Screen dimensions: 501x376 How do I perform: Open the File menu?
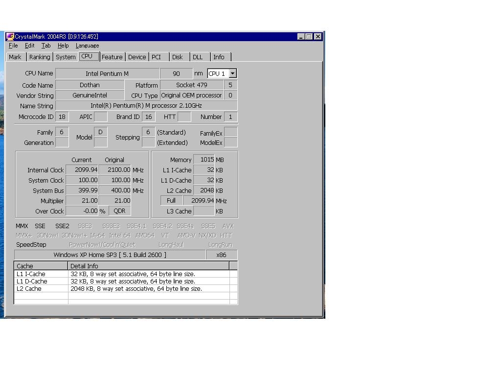pos(13,46)
